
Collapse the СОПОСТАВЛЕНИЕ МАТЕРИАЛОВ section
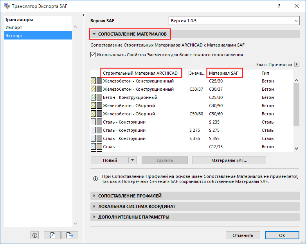pyautogui.click(x=94, y=34)
